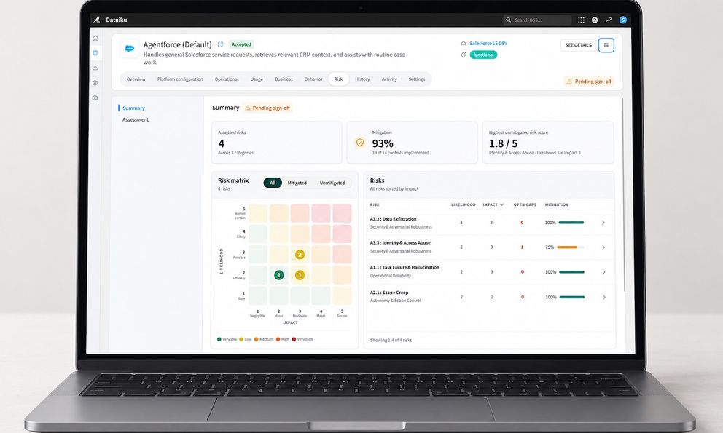Screen dimensions: 723x433
Task: Select the highlighted registry sidebar icon
Action: click(x=95, y=53)
